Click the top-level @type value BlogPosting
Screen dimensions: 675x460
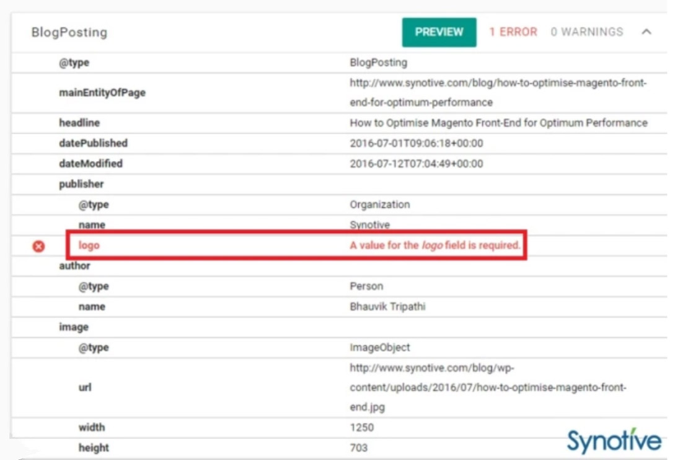[x=378, y=63]
